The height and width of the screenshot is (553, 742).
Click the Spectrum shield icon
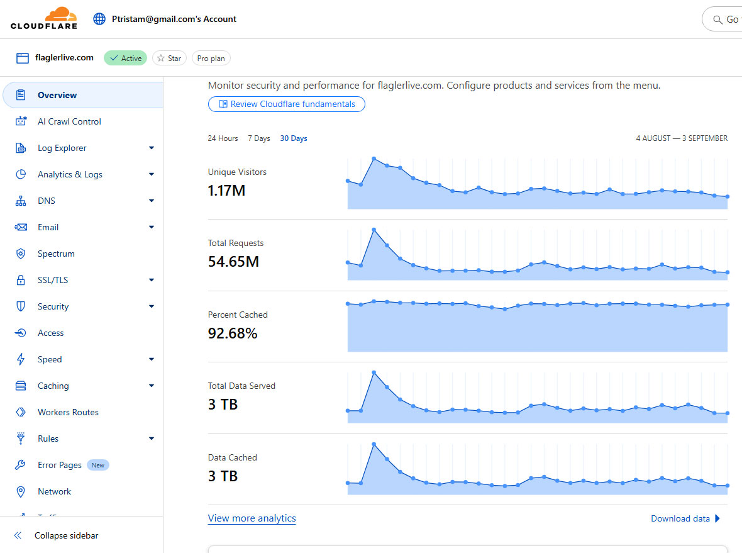point(21,254)
